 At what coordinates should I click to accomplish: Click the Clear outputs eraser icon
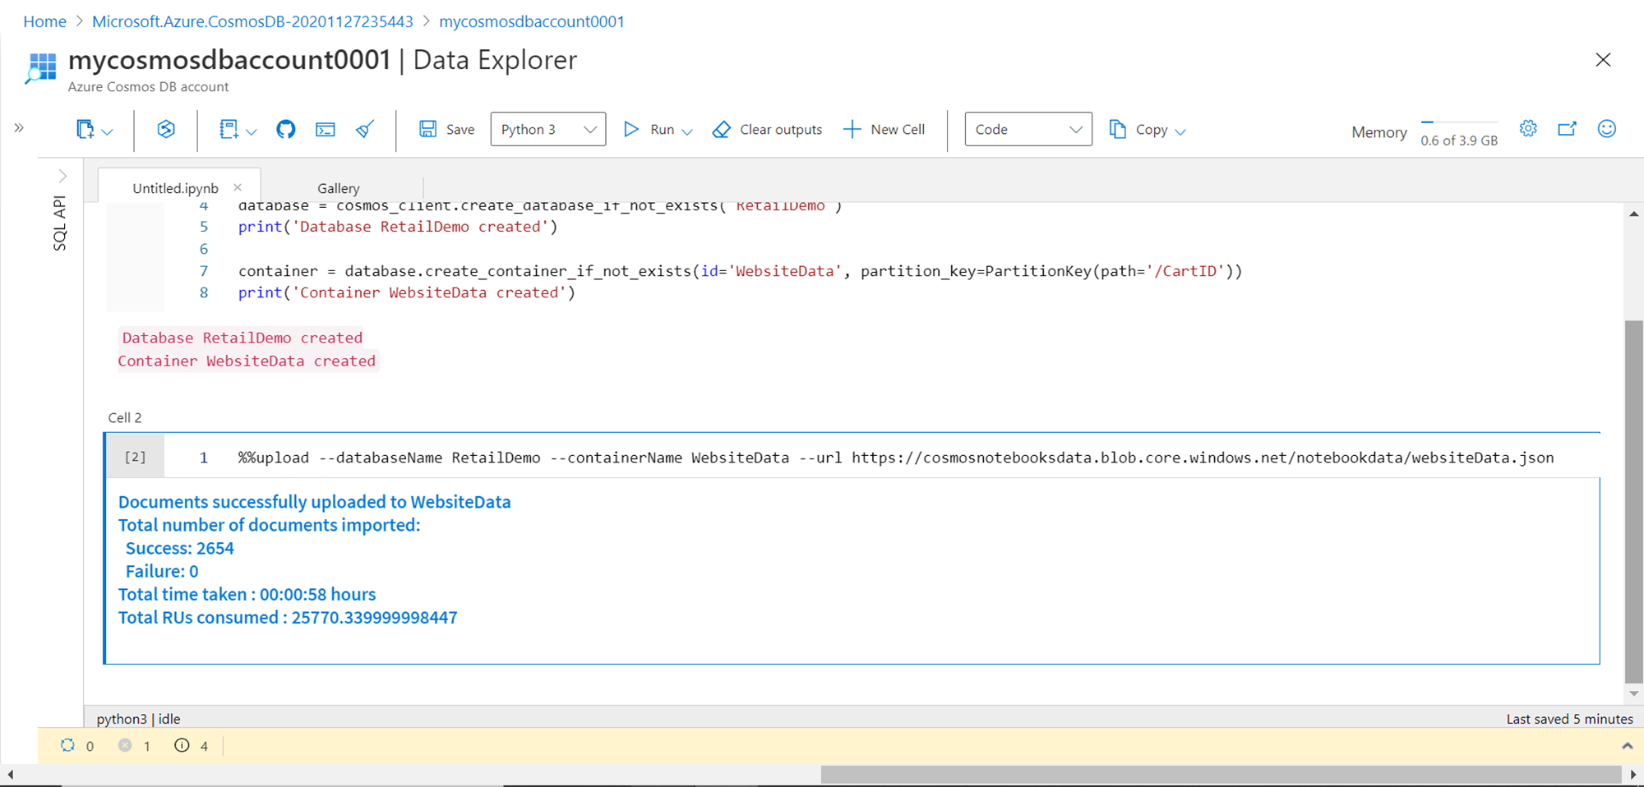coord(722,129)
